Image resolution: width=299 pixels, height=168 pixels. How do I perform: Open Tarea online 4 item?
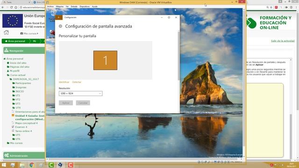[x=23, y=131]
